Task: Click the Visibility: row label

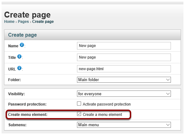Action: (x=16, y=94)
